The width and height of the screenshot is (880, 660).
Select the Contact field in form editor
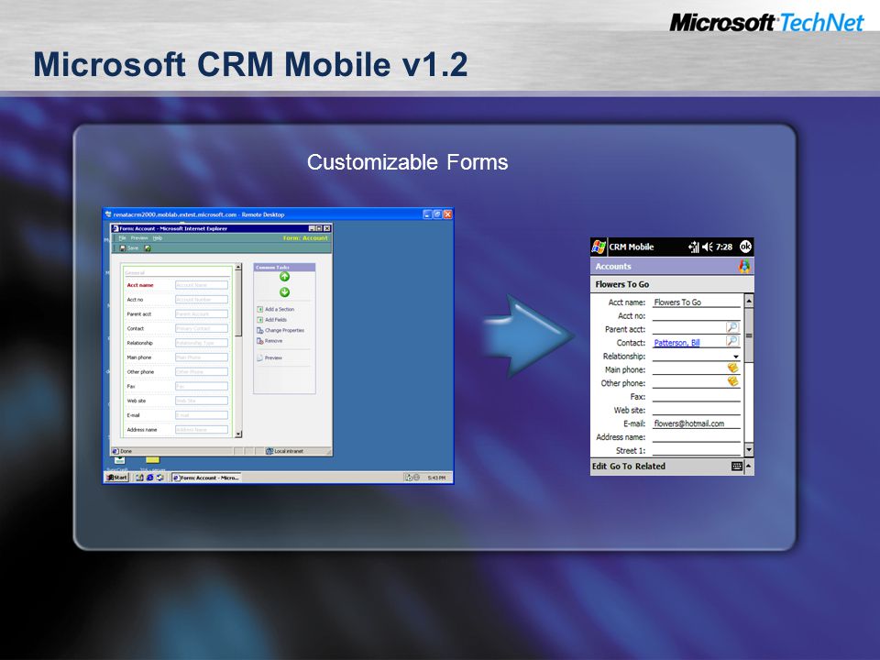[x=202, y=329]
